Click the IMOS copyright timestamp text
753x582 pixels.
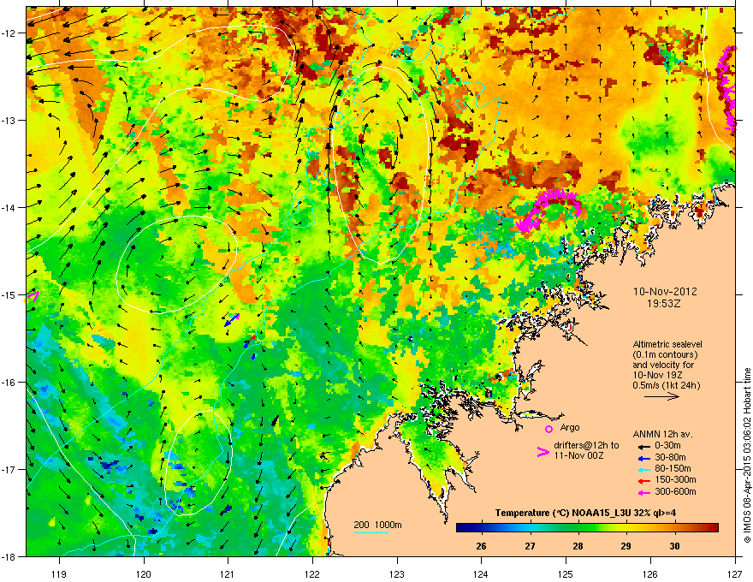[747, 455]
